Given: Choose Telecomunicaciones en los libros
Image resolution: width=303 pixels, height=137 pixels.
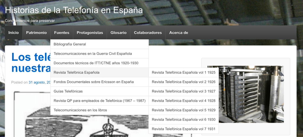Looking at the screenshot, I should click(80, 110).
